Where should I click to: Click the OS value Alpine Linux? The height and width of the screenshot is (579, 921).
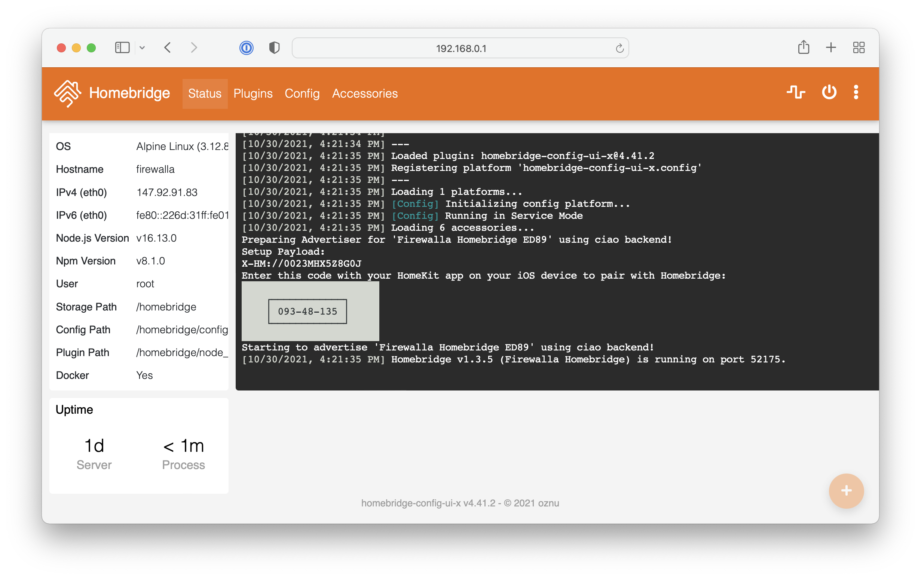[183, 147]
